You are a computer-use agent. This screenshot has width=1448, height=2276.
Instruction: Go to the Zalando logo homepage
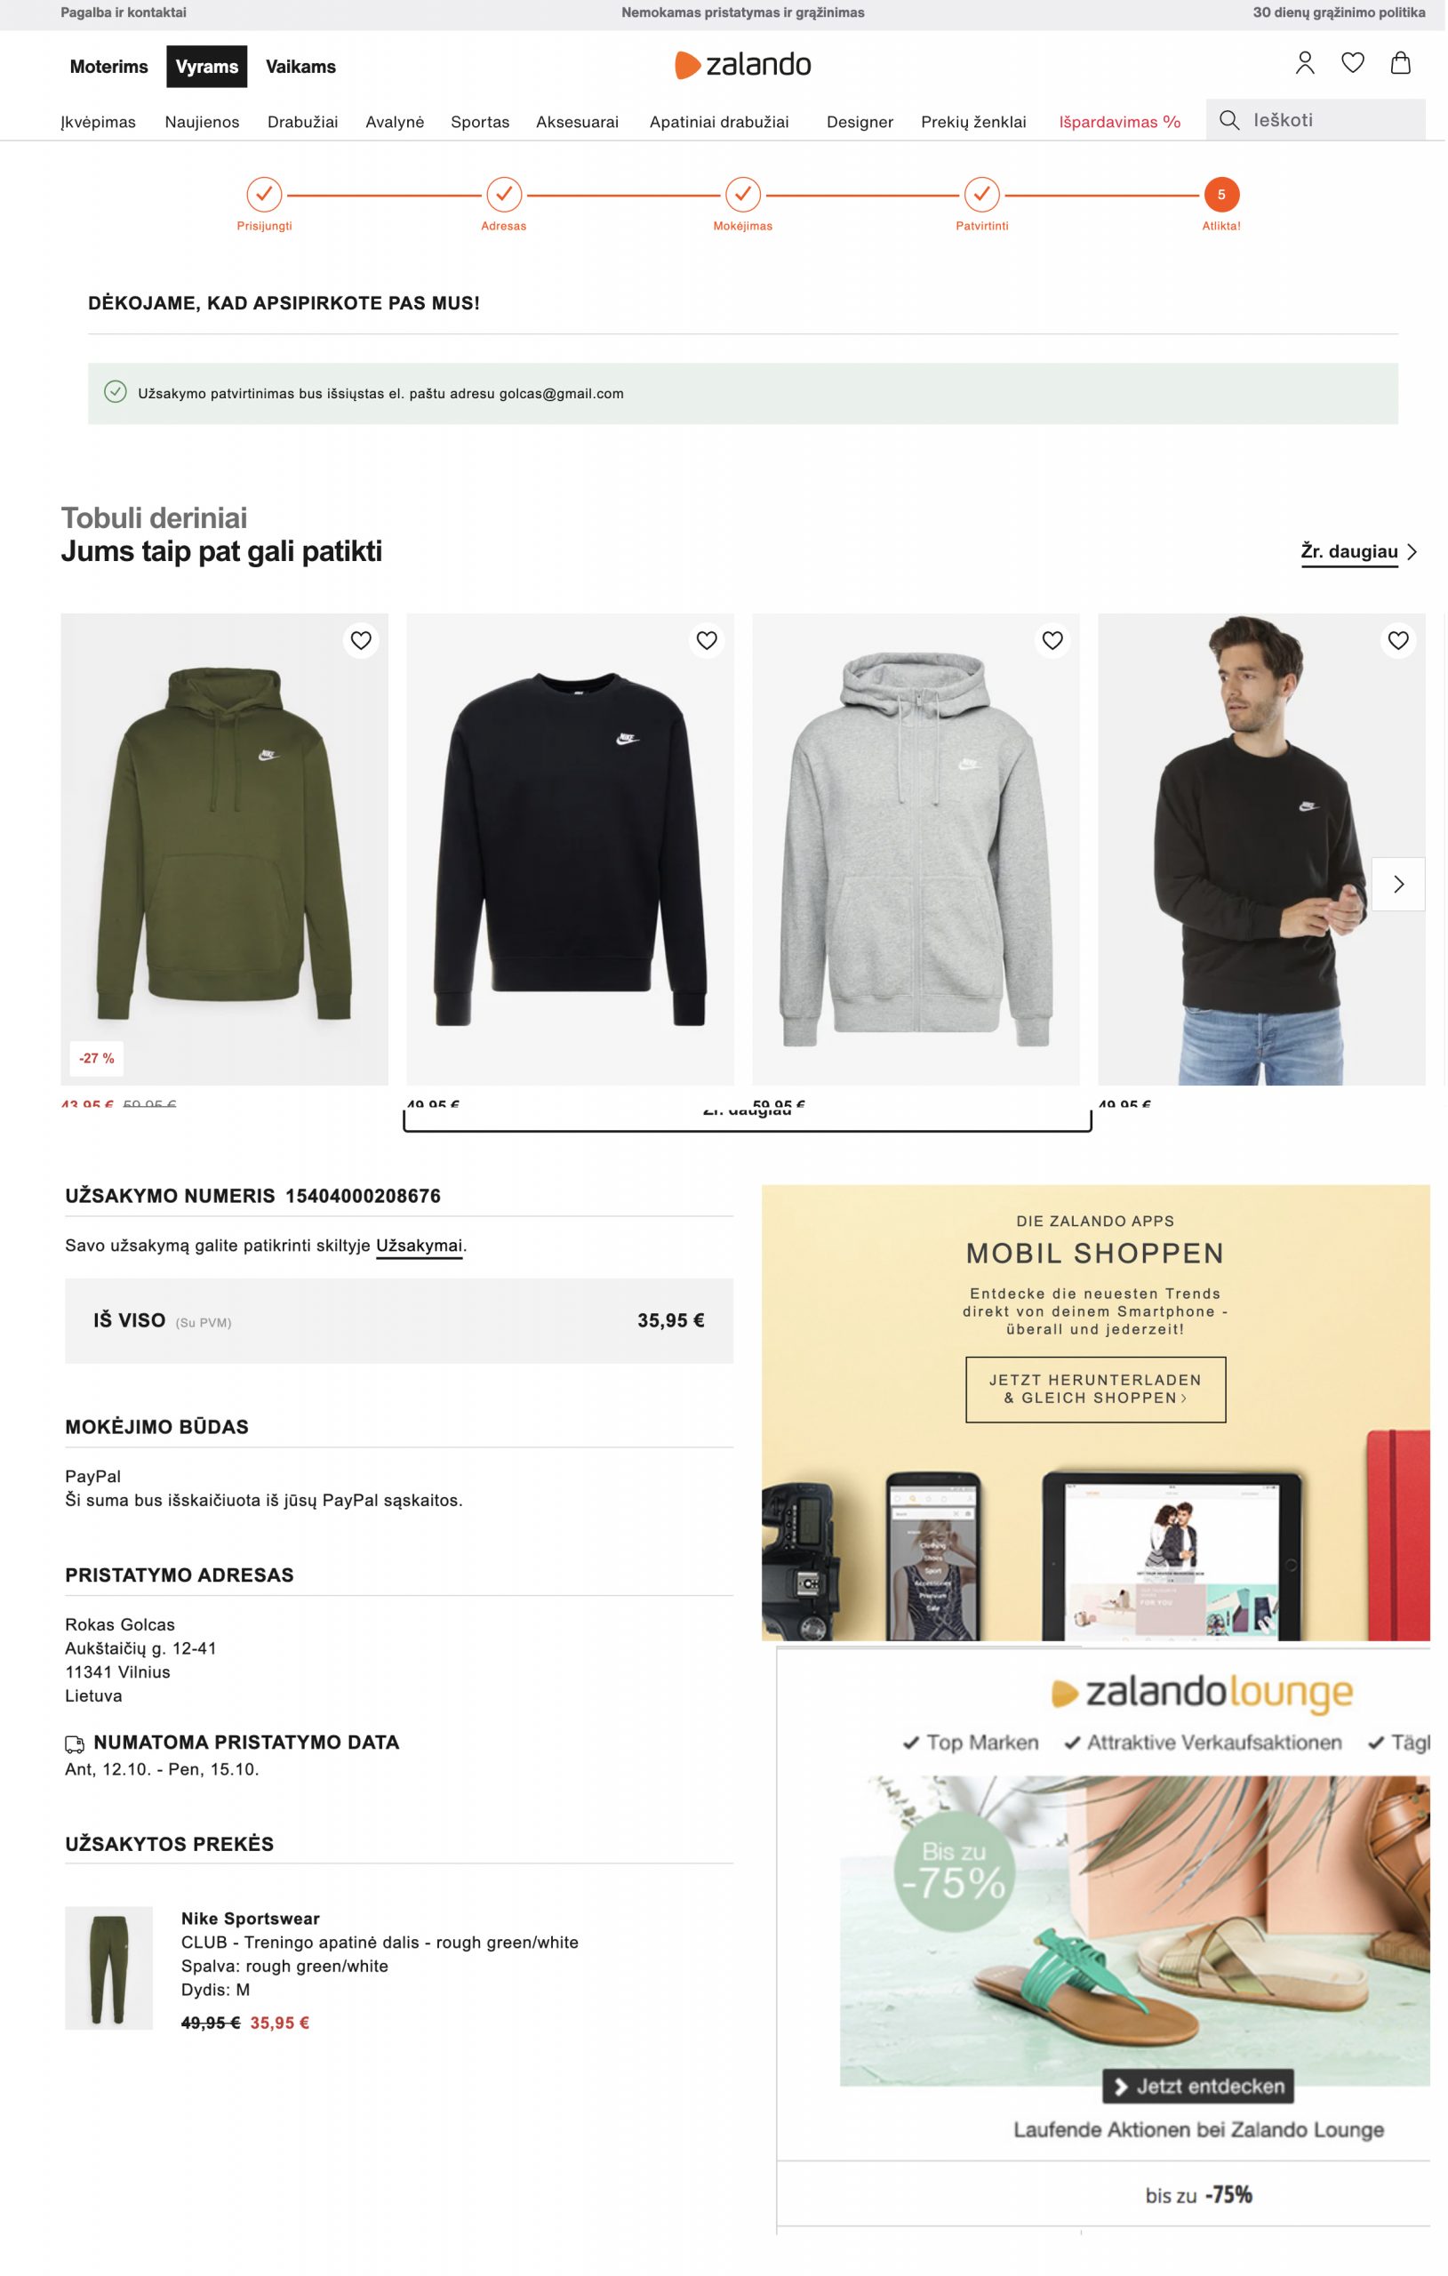click(744, 64)
